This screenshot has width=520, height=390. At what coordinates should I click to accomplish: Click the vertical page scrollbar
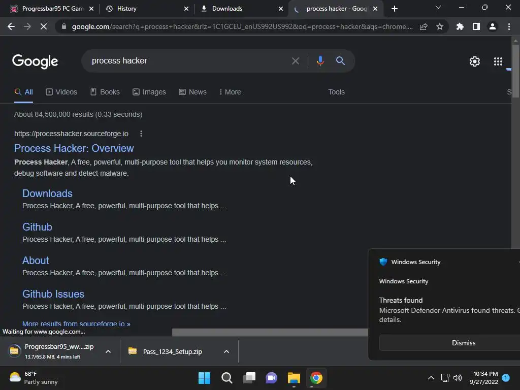click(x=515, y=70)
